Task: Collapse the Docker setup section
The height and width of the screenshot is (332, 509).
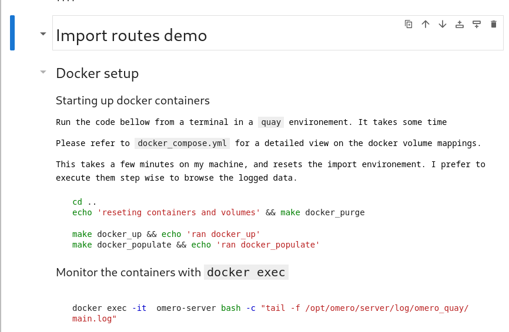Action: tap(43, 72)
